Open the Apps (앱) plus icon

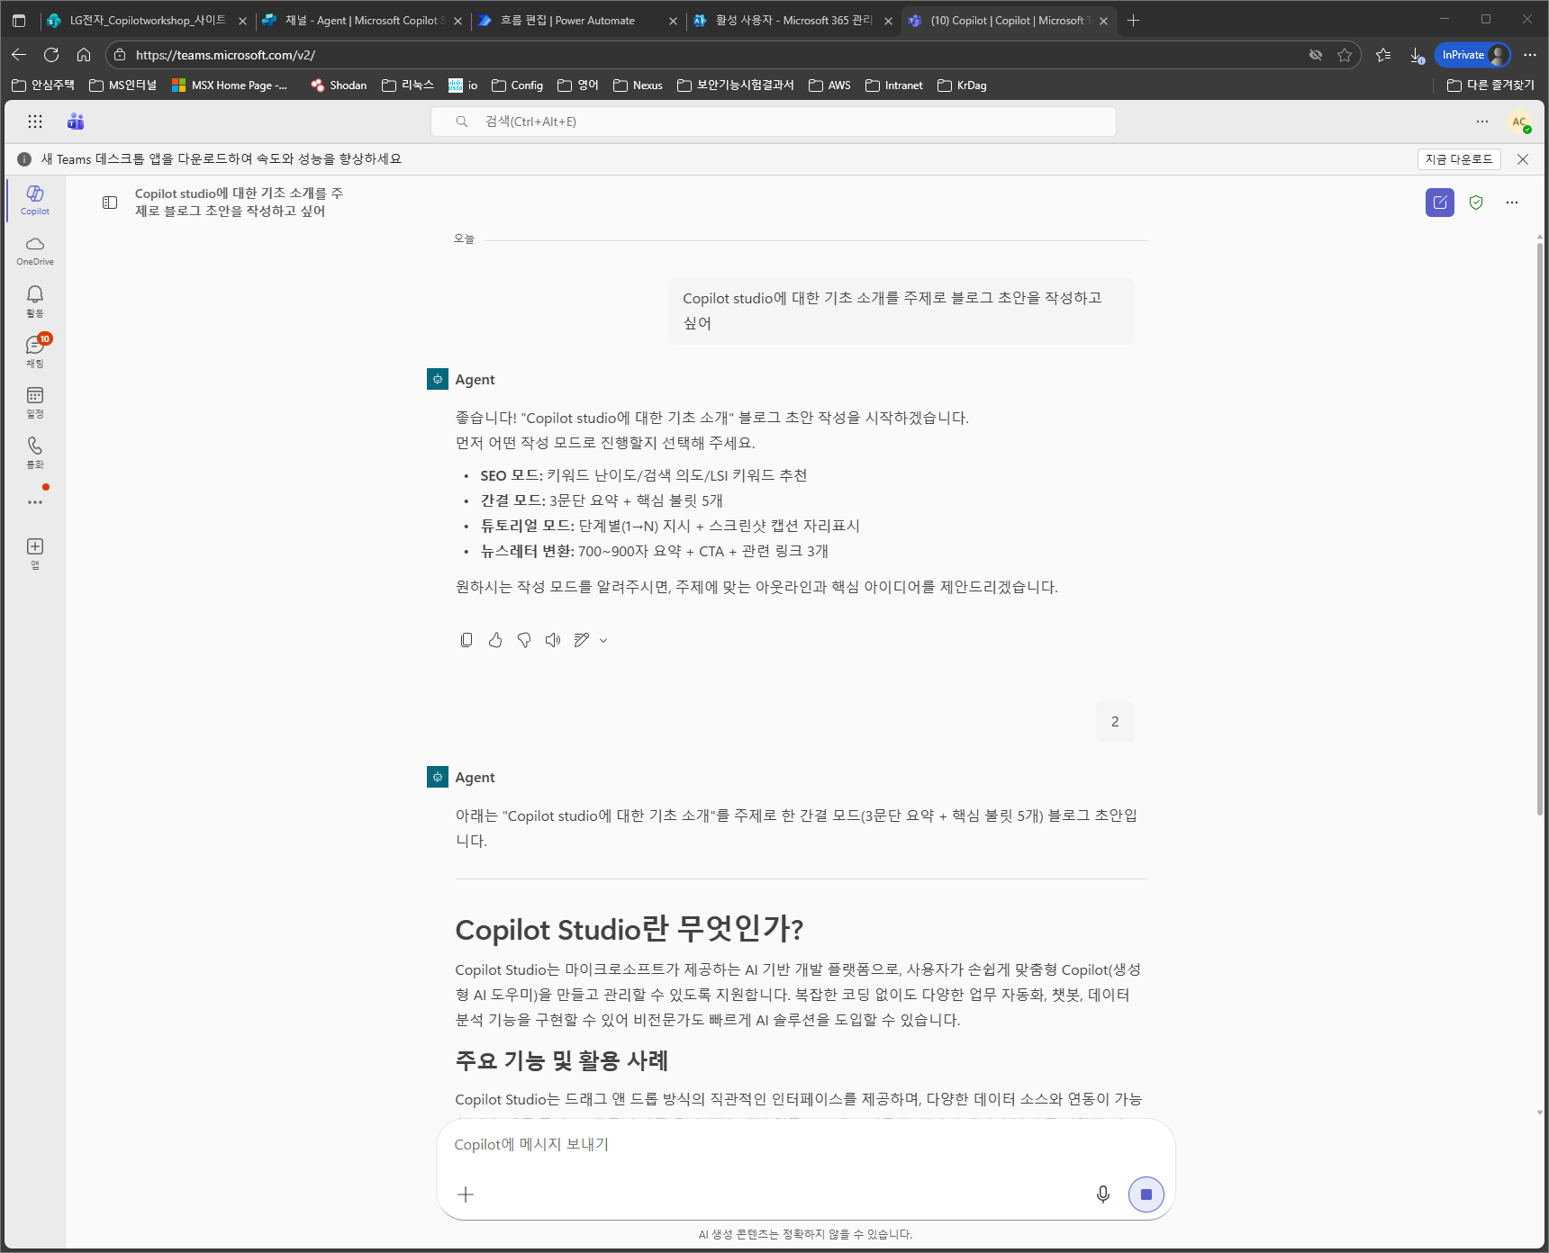35,553
